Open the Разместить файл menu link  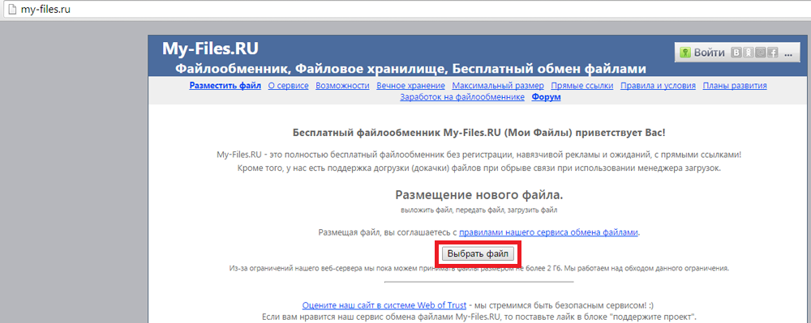[x=225, y=86]
